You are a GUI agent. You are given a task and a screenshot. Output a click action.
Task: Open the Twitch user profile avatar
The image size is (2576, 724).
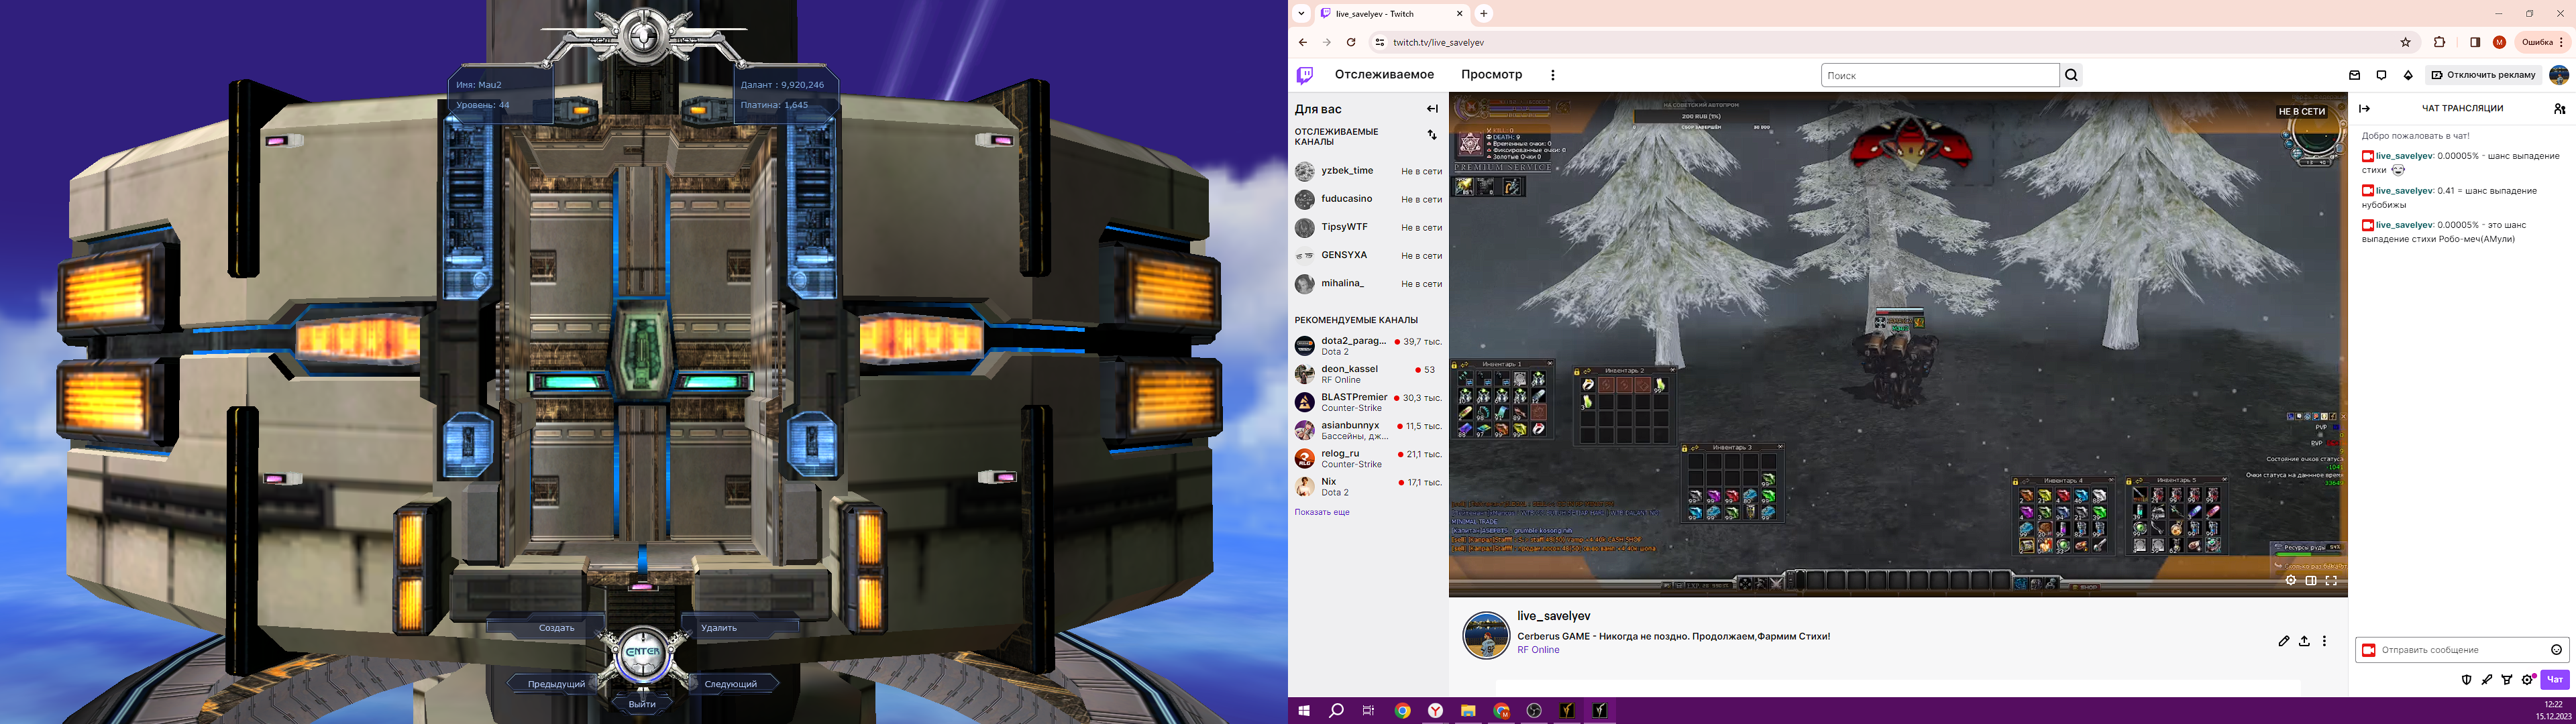pos(2559,75)
